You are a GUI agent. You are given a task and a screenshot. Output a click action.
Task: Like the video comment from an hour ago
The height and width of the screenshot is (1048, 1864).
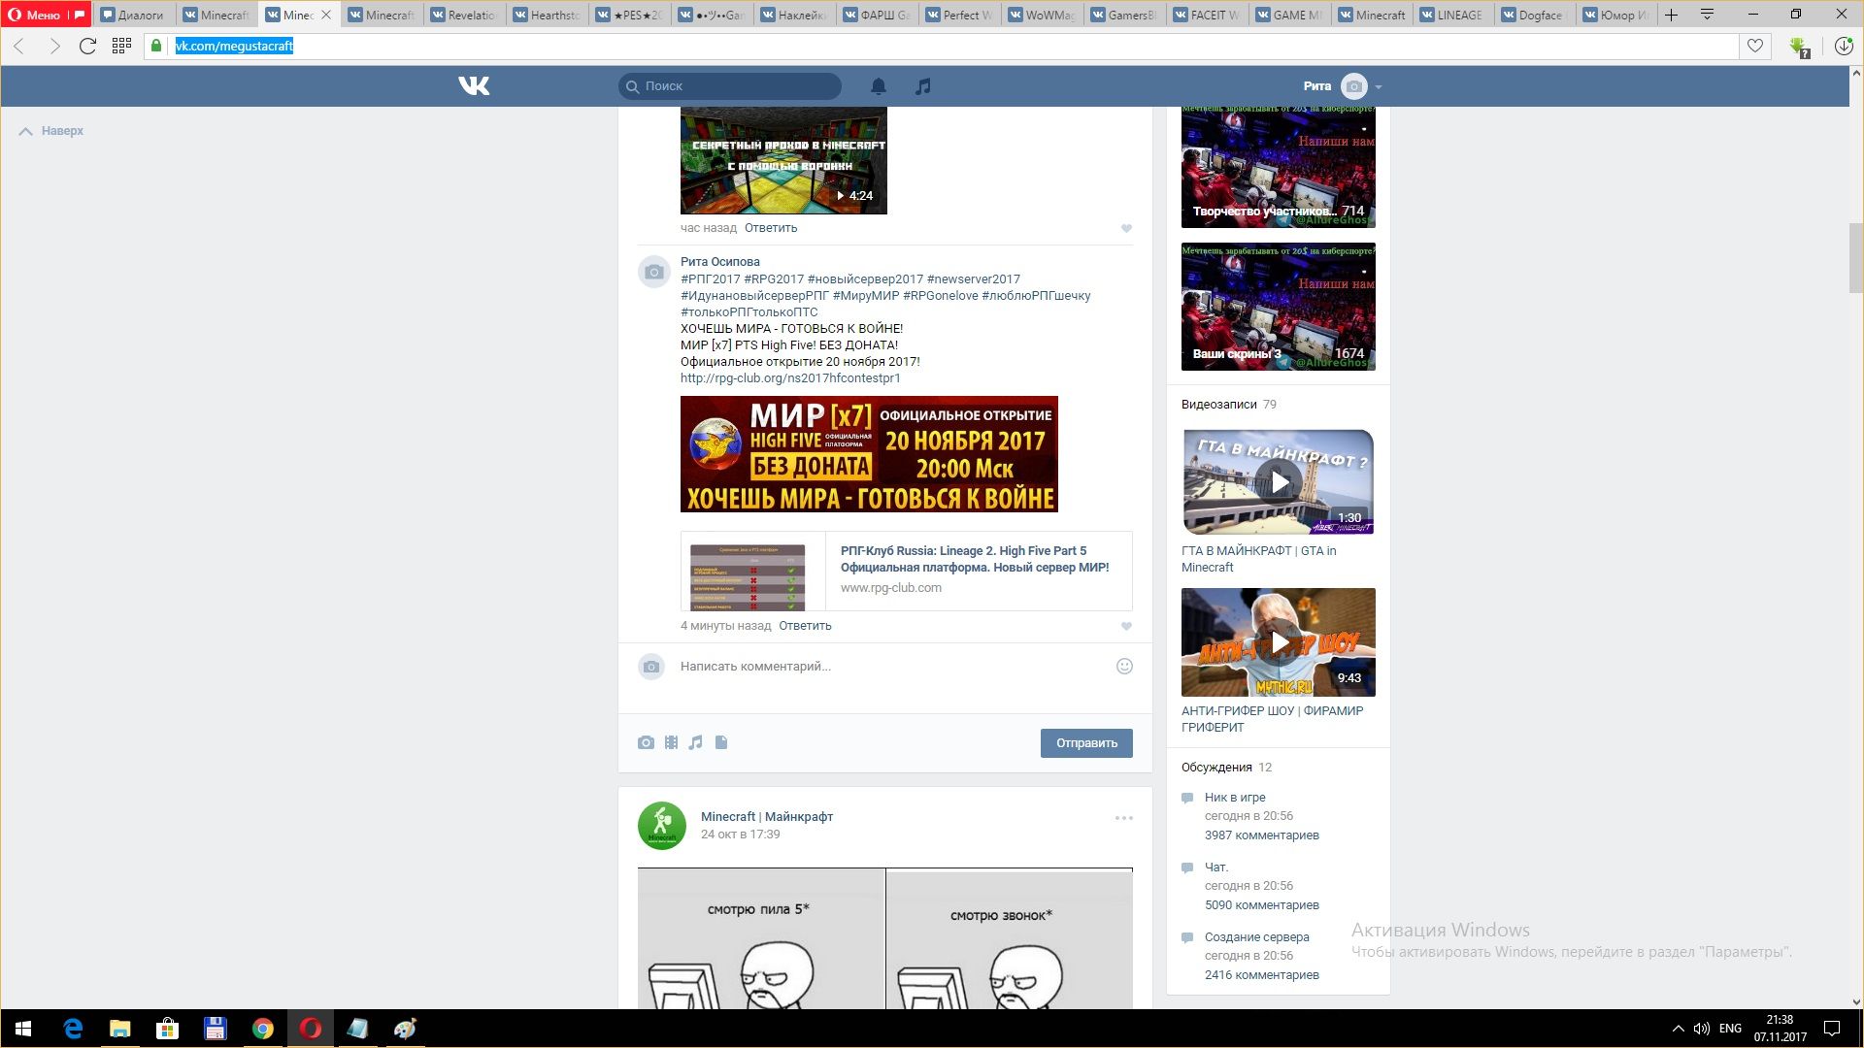(x=1126, y=228)
